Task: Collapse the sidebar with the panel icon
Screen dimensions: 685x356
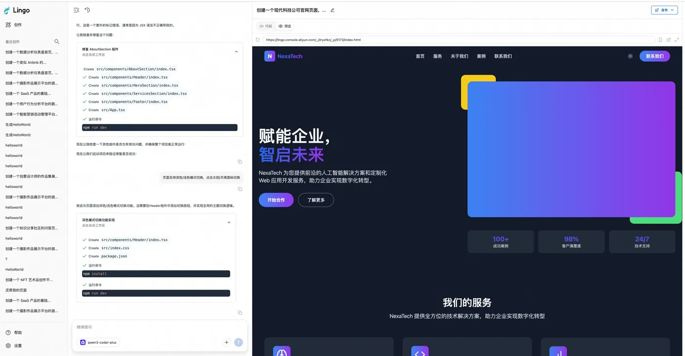Action: click(x=76, y=10)
